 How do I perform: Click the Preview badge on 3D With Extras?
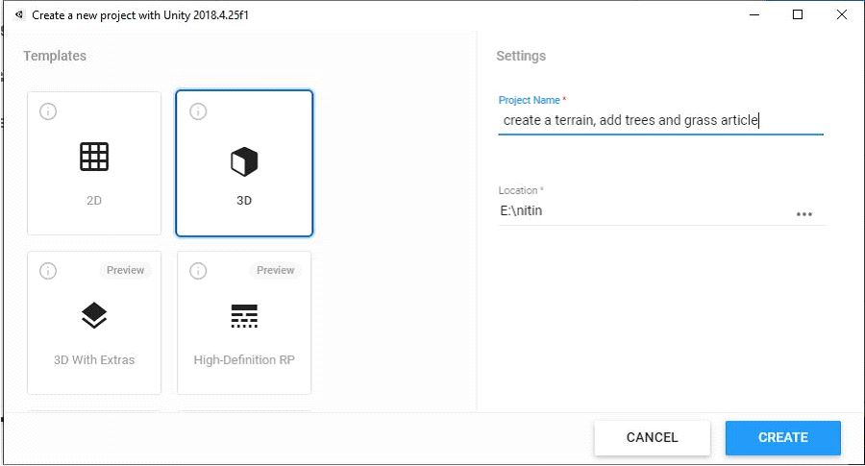point(125,270)
